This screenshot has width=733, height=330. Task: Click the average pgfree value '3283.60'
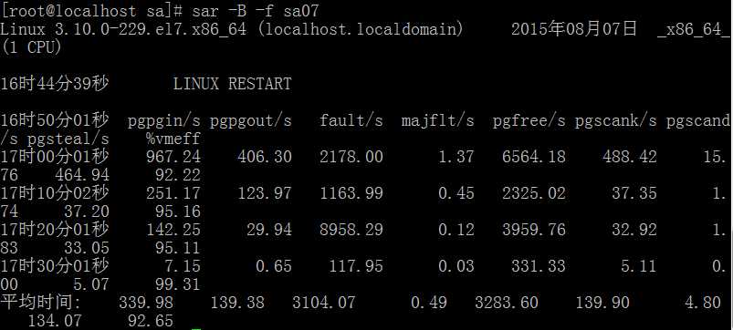click(507, 303)
